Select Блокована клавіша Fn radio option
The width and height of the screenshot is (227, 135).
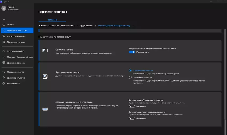(x=130, y=71)
